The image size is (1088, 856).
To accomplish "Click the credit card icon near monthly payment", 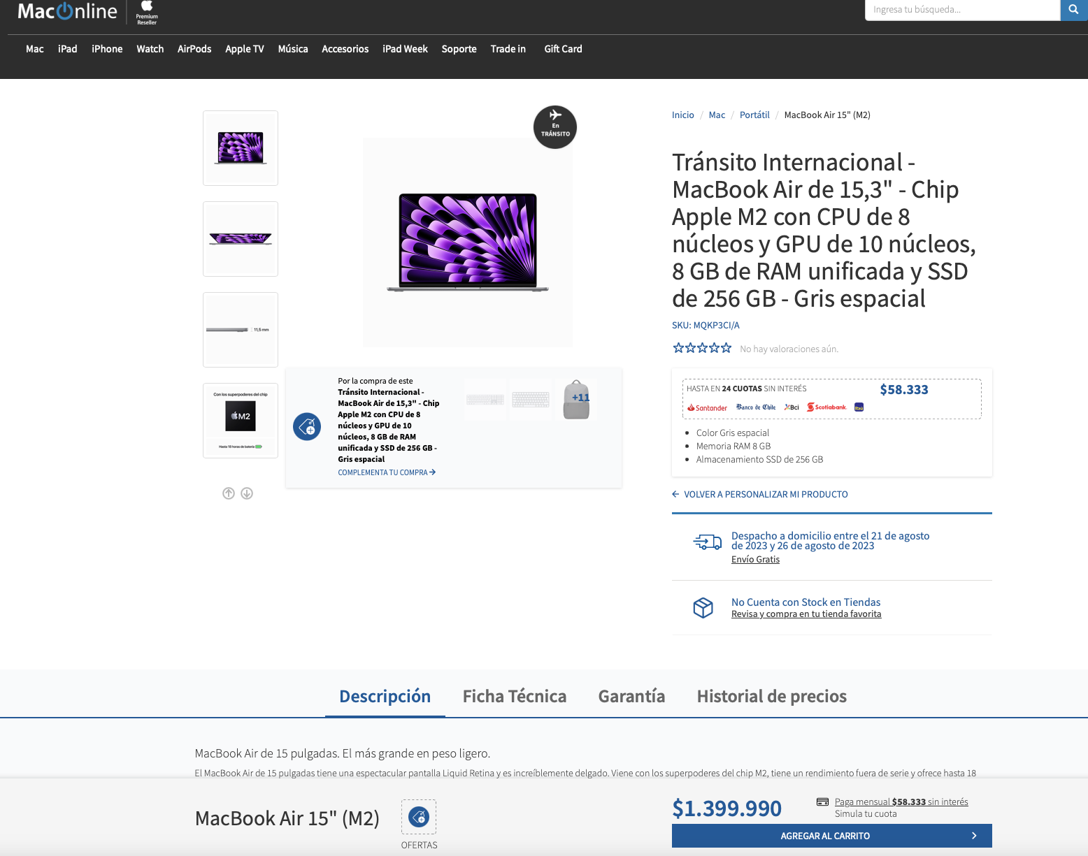I will click(x=823, y=801).
